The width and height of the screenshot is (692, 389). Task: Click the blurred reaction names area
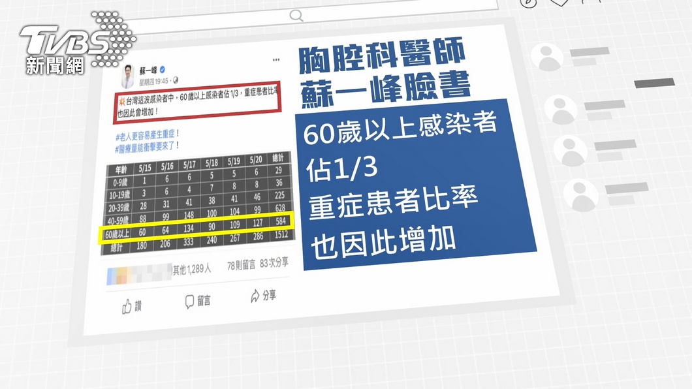[139, 274]
